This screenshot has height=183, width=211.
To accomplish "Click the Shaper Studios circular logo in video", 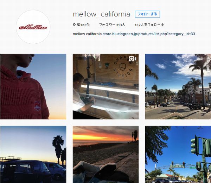I will (x=123, y=68).
